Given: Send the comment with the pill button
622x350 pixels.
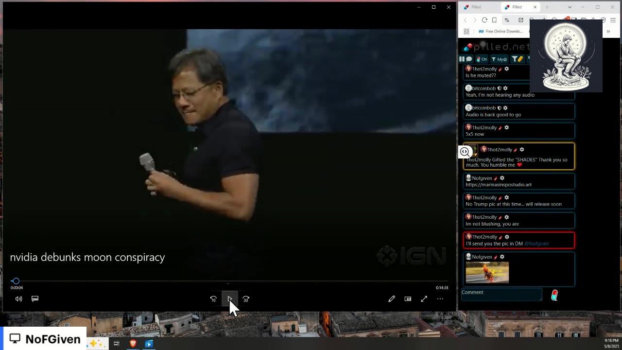Looking at the screenshot, I should pos(554,295).
